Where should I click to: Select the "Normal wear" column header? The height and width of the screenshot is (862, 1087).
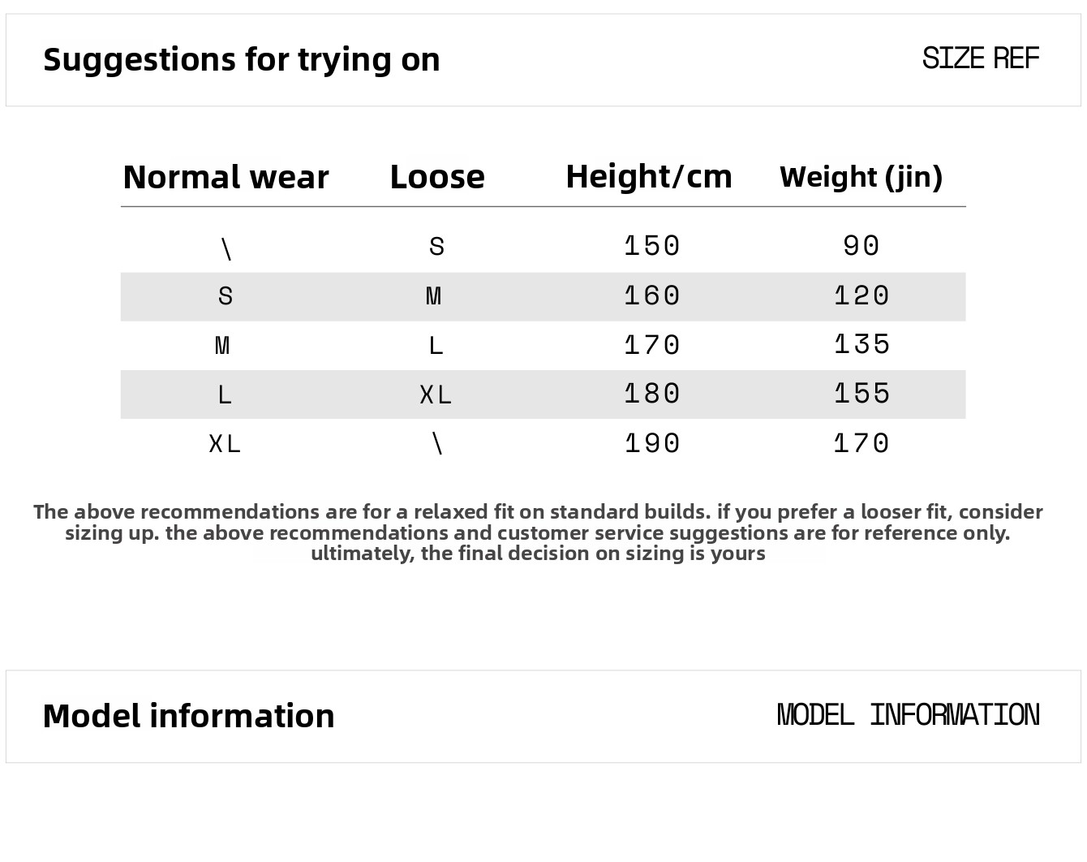226,177
